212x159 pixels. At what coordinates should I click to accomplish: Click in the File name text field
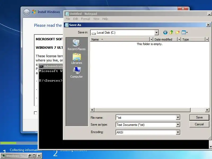[x=146, y=117]
